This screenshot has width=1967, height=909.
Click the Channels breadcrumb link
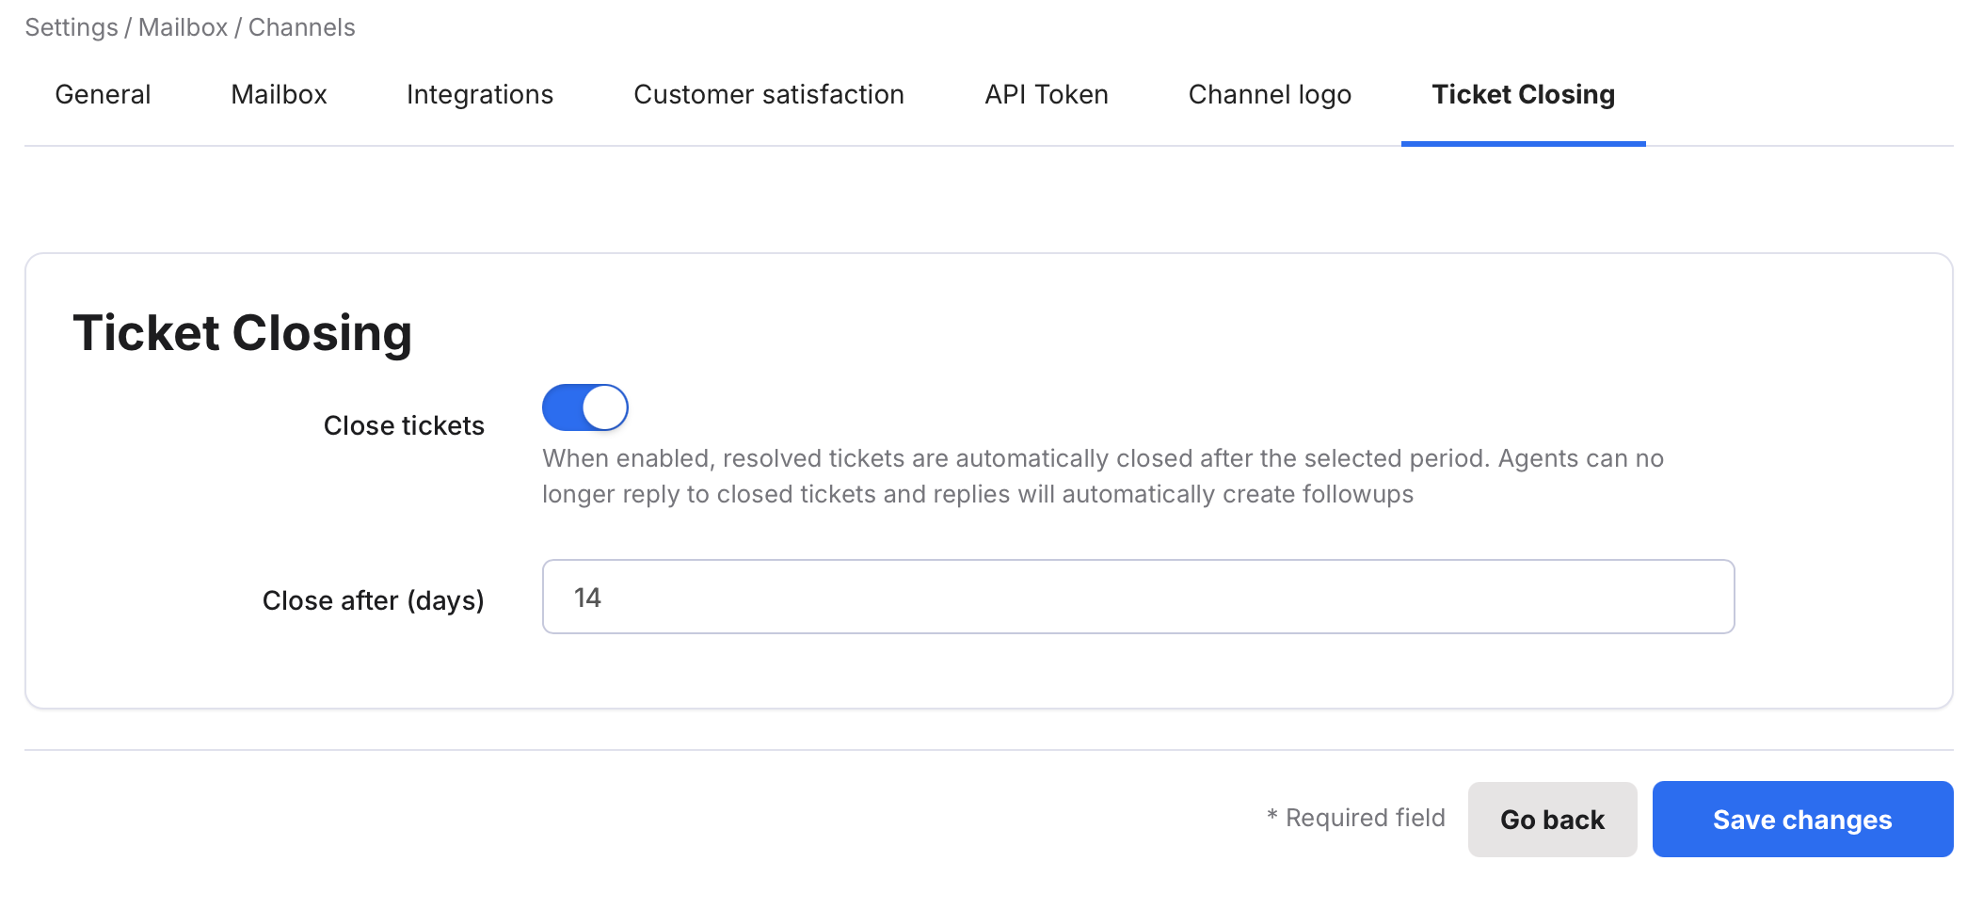click(301, 27)
